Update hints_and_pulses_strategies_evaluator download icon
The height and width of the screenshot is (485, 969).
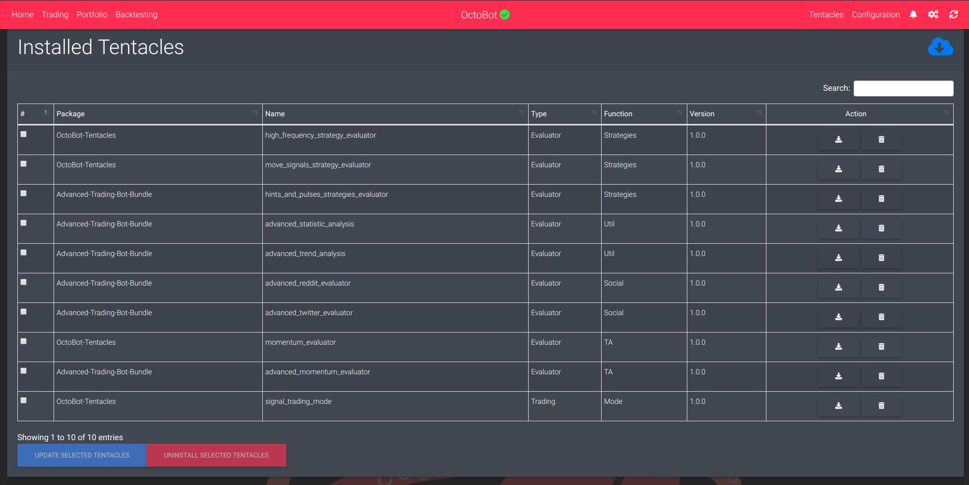coord(838,199)
